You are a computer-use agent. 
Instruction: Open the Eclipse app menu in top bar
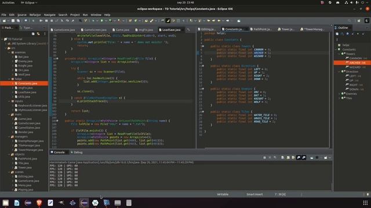[29, 2]
